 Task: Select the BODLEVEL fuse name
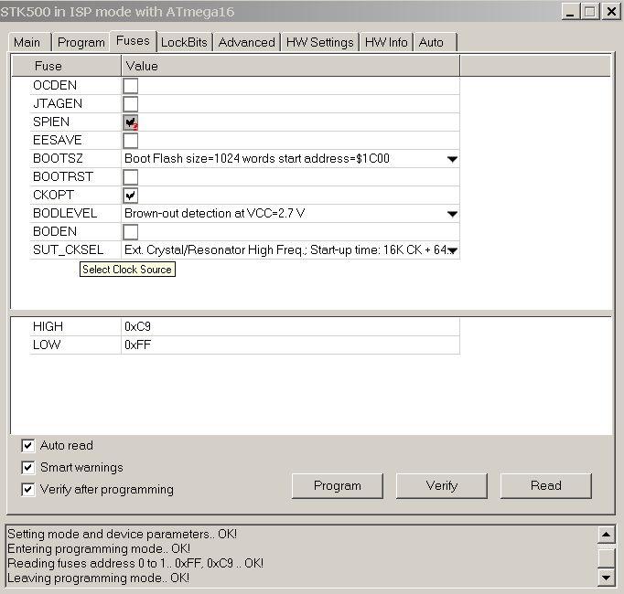tap(65, 214)
